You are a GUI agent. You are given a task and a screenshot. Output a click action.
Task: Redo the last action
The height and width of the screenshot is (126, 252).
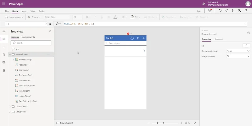pos(226,11)
